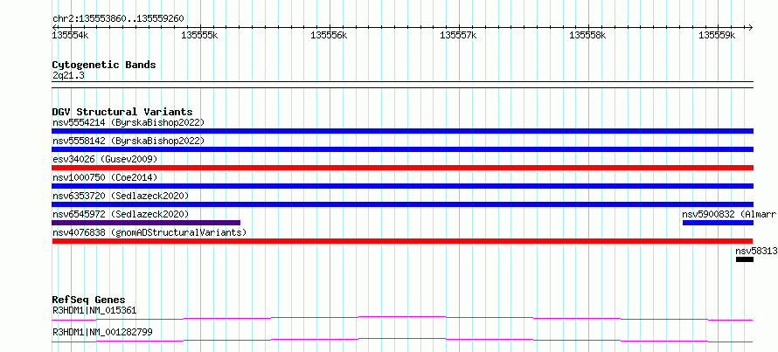Select the blue bar under nsv6353720
The image size is (778, 352).
click(x=402, y=204)
